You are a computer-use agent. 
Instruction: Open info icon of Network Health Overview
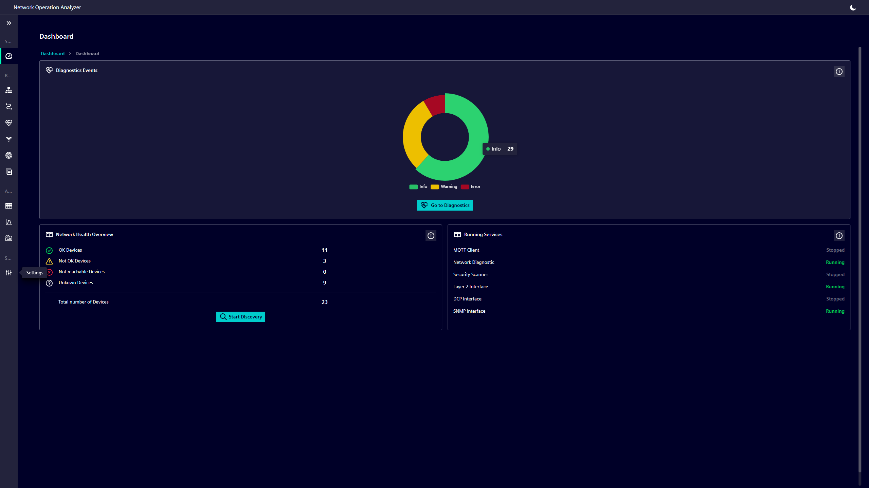[x=431, y=236]
